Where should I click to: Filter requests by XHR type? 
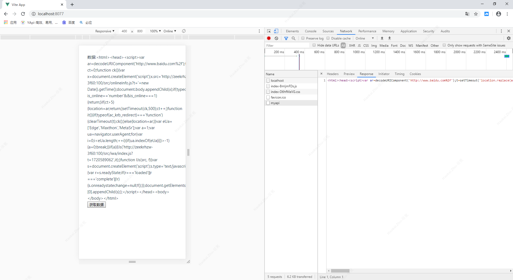352,46
